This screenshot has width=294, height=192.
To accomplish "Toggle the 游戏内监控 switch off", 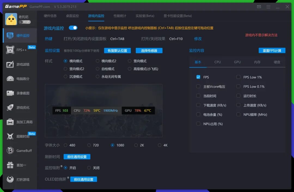I will point(73,28).
